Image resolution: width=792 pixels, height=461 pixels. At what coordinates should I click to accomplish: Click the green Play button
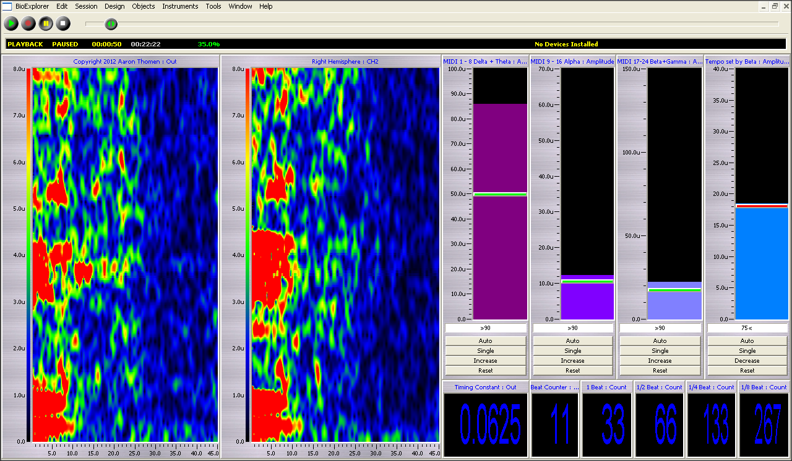[11, 24]
